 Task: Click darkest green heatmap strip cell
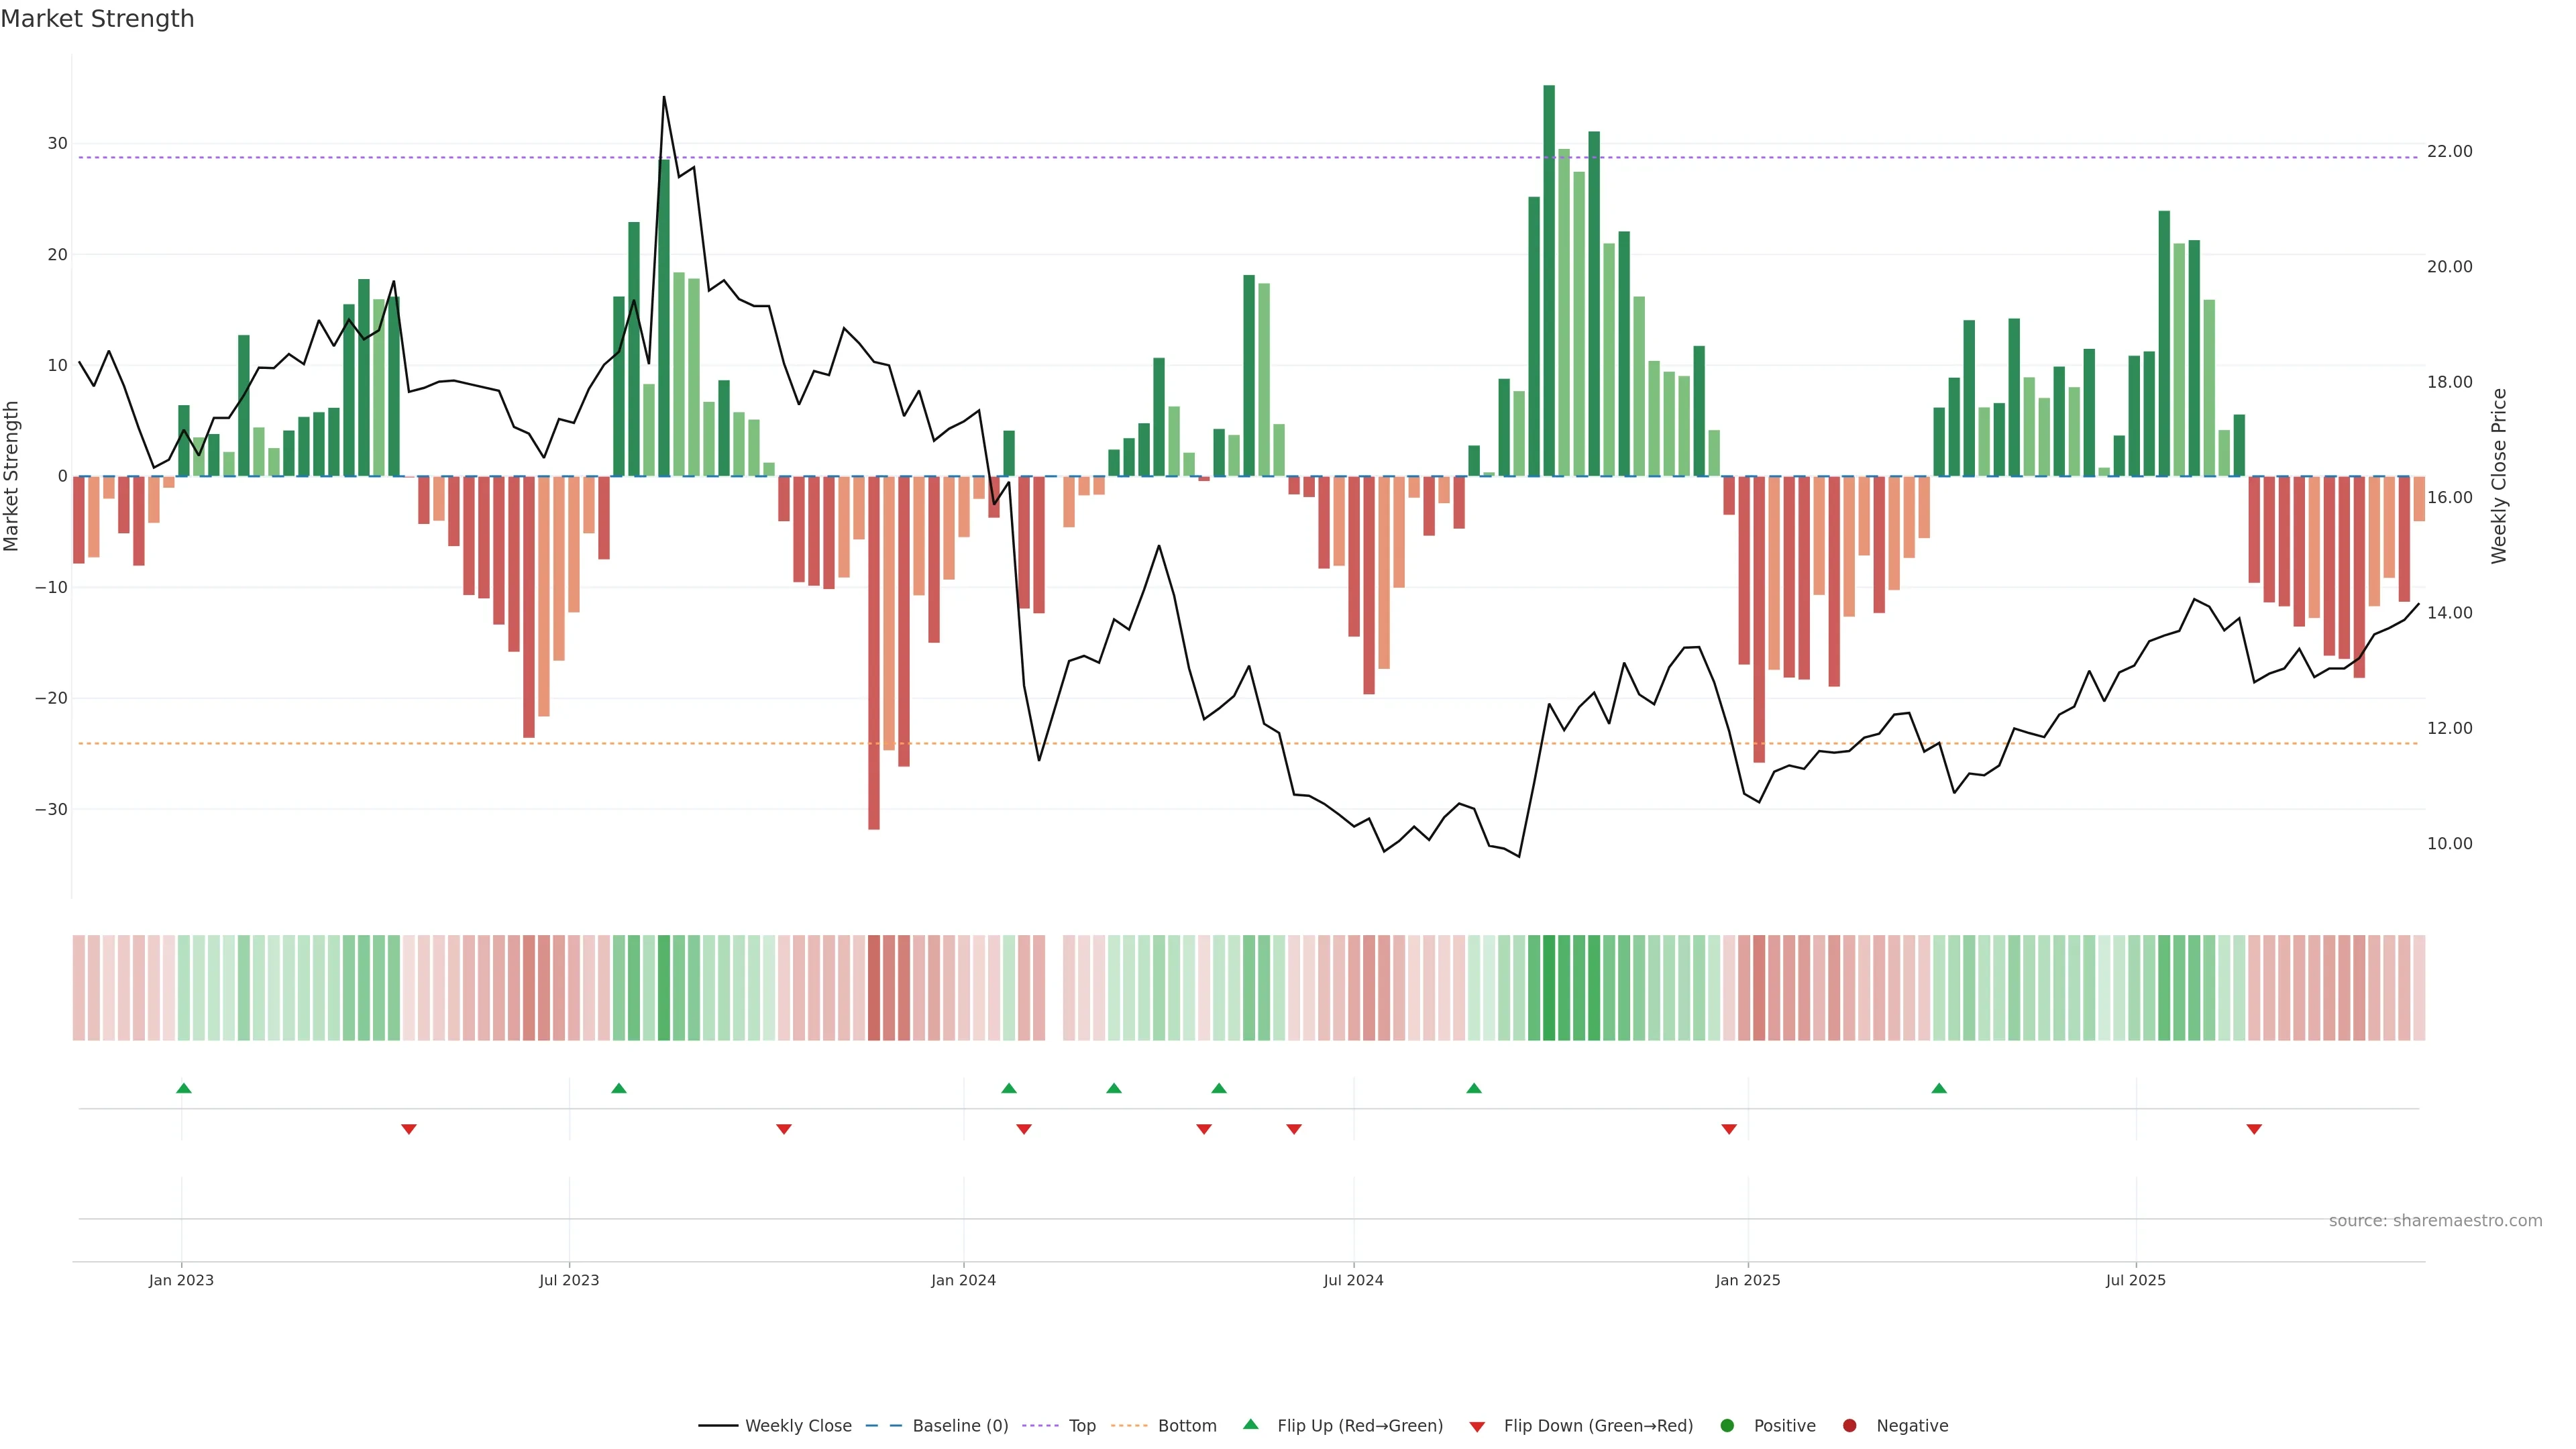click(1549, 988)
